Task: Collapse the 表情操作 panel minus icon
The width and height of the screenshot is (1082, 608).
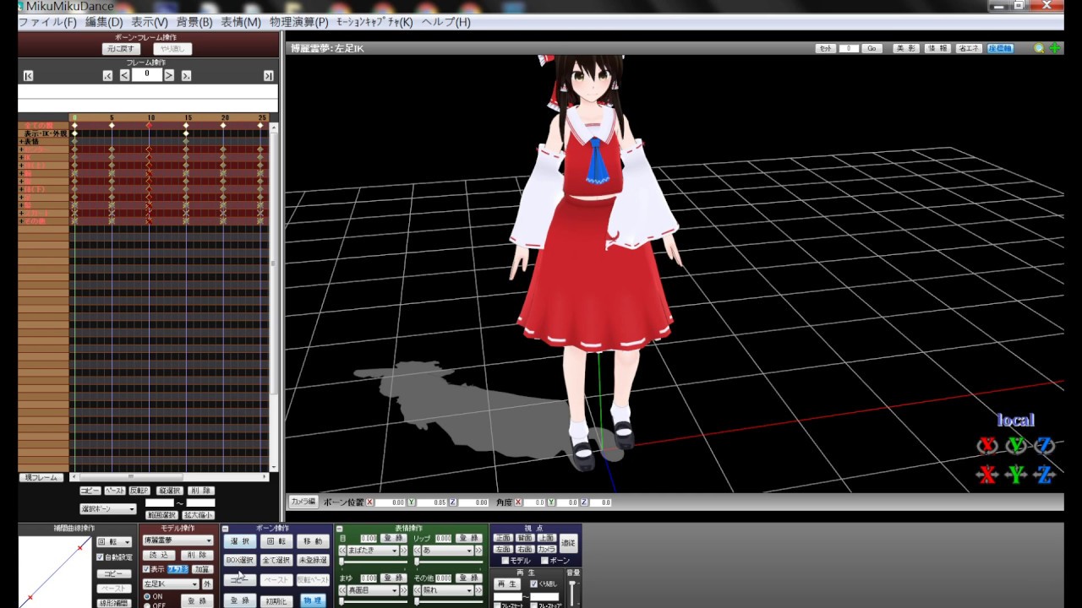Action: (340, 529)
